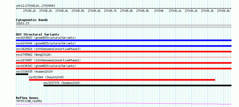Click the nsv3337374 Audano2019 label
The width and height of the screenshot is (239, 107).
(x=62, y=83)
